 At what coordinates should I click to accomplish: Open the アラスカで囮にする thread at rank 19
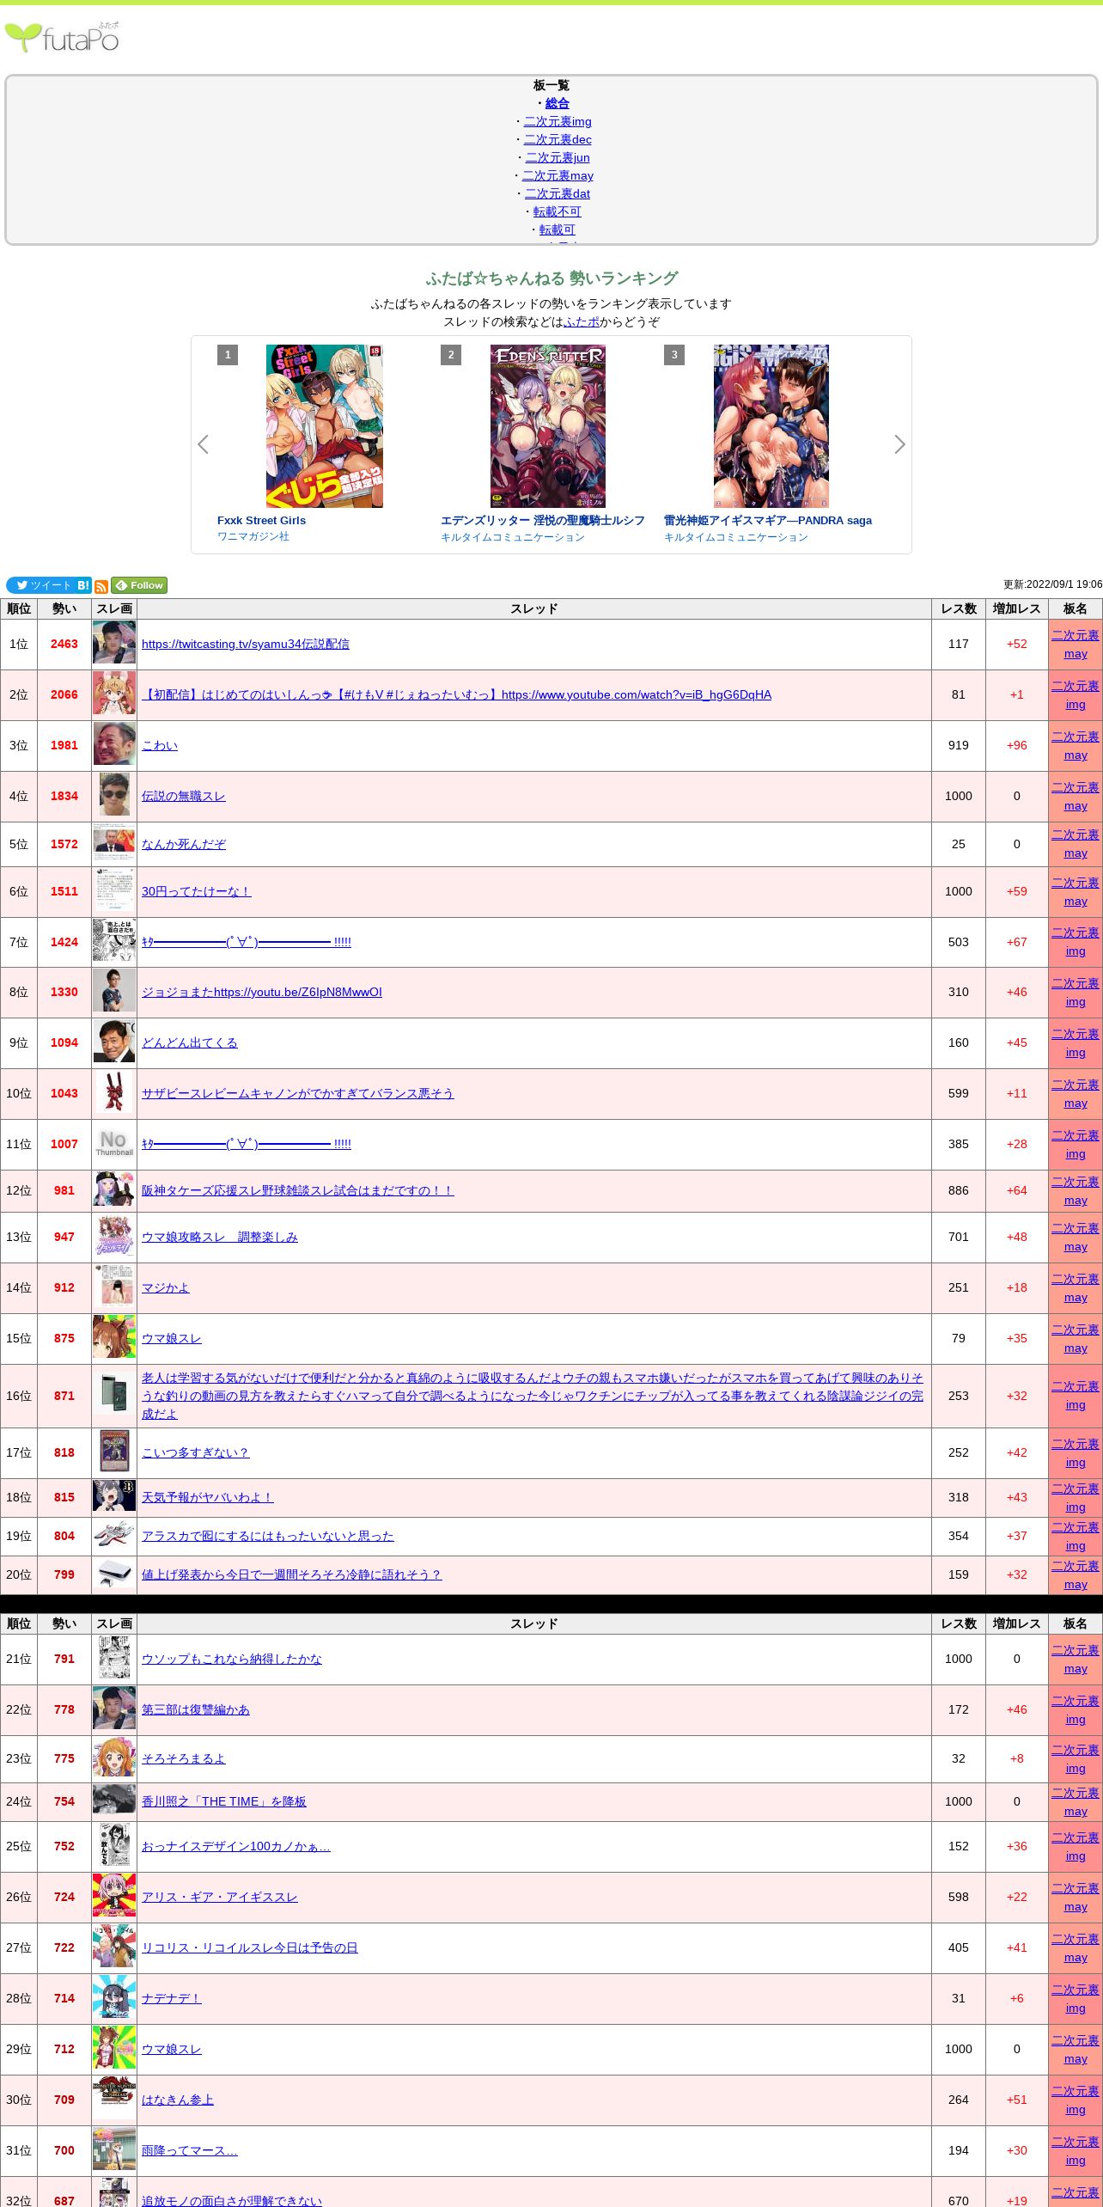pyautogui.click(x=268, y=1536)
